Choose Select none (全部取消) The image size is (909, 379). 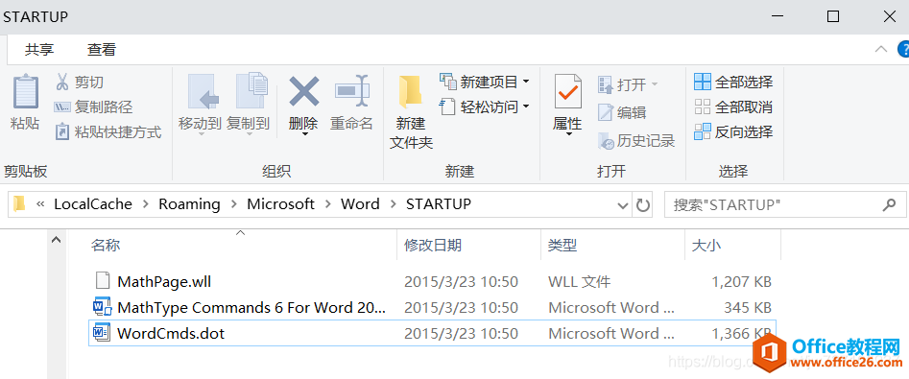click(x=733, y=107)
